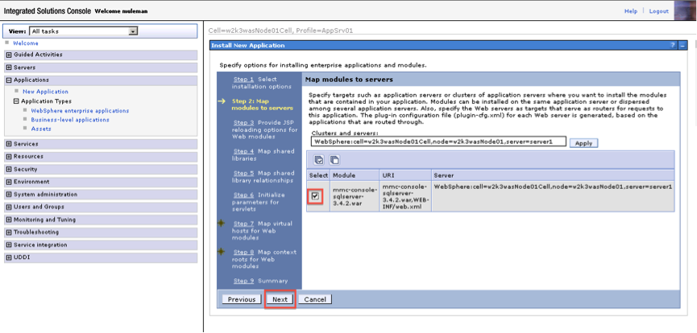697x333 pixels.
Task: Click the Clusters and servers list box
Action: pyautogui.click(x=438, y=142)
